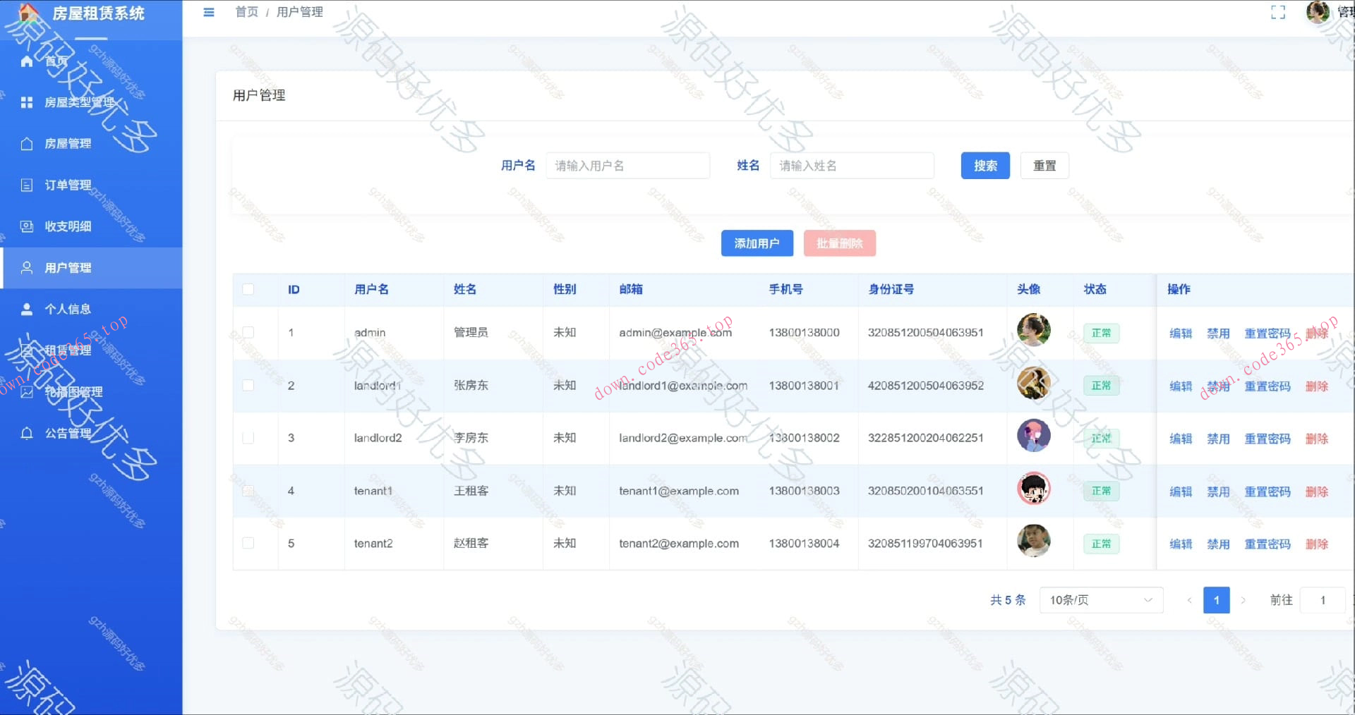Reset landlord1's password via 重置密码 link
This screenshot has height=715, width=1355.
coord(1267,386)
